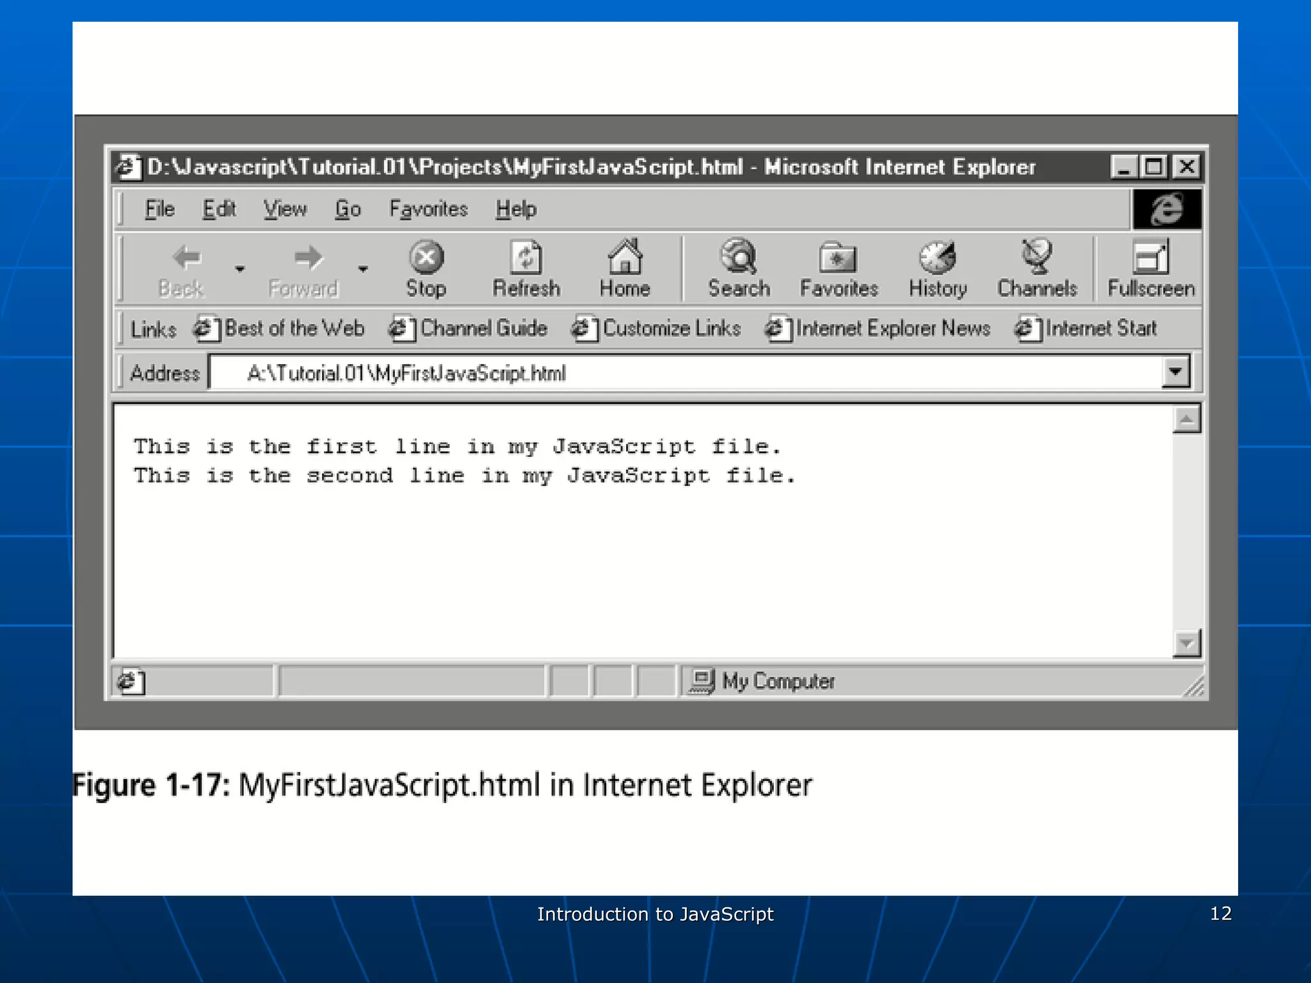Image resolution: width=1311 pixels, height=983 pixels.
Task: Click the Back arrow toolbar icon
Action: 187,258
